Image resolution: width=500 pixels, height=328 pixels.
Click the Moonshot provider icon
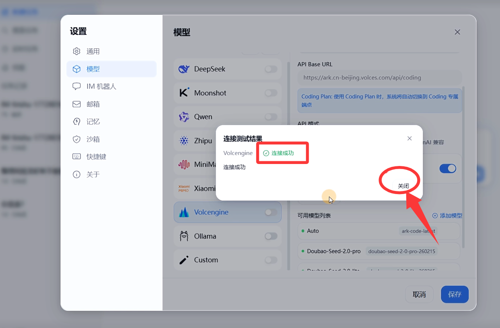point(184,93)
